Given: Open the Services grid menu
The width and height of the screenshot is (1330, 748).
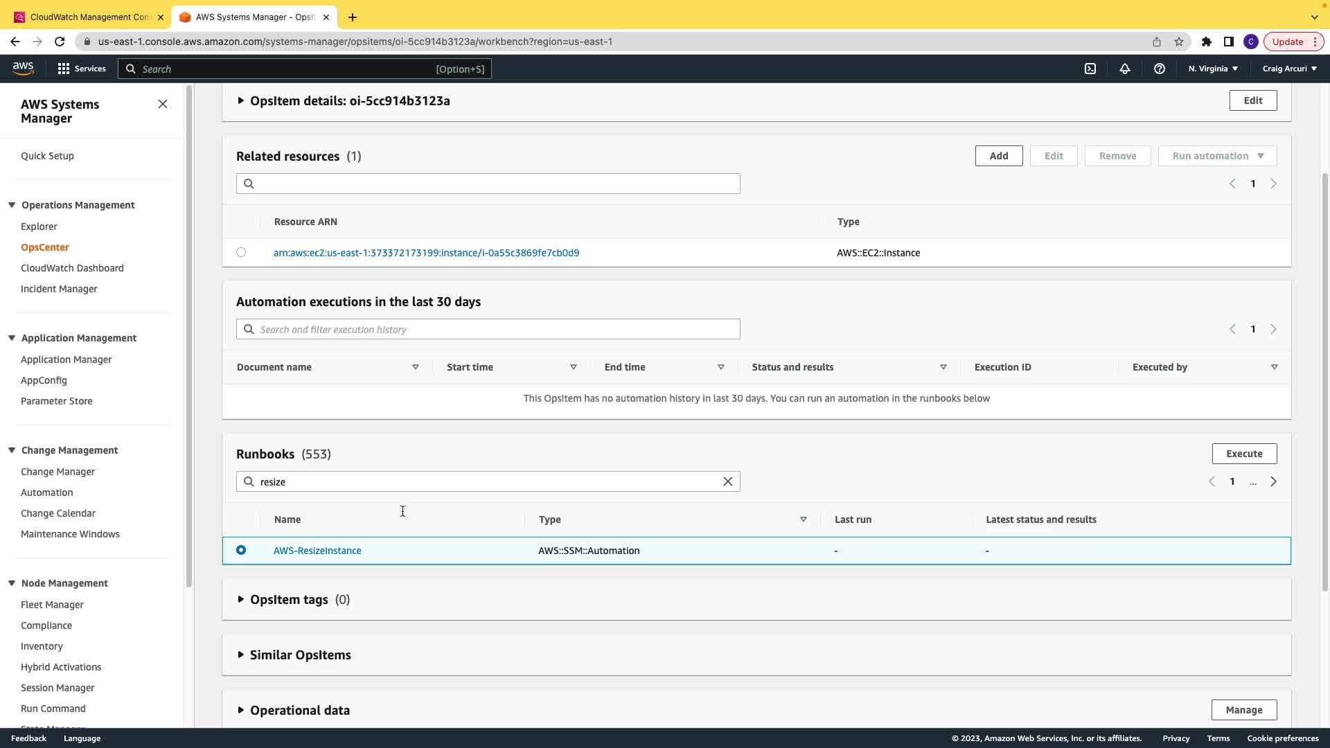Looking at the screenshot, I should [x=82, y=69].
